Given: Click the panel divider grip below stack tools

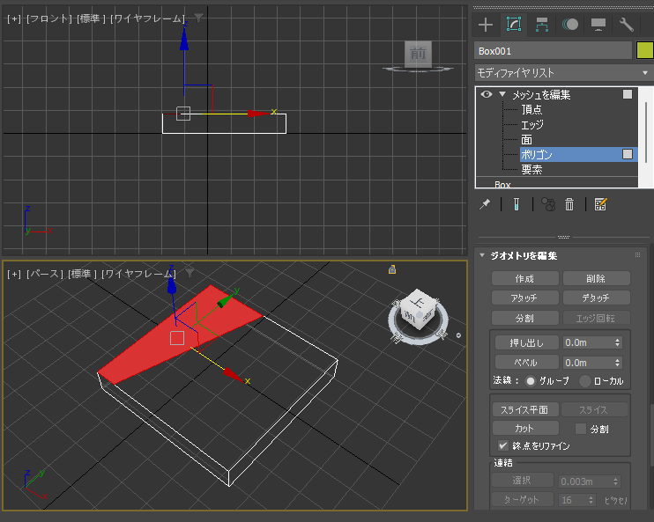Looking at the screenshot, I should 563,237.
